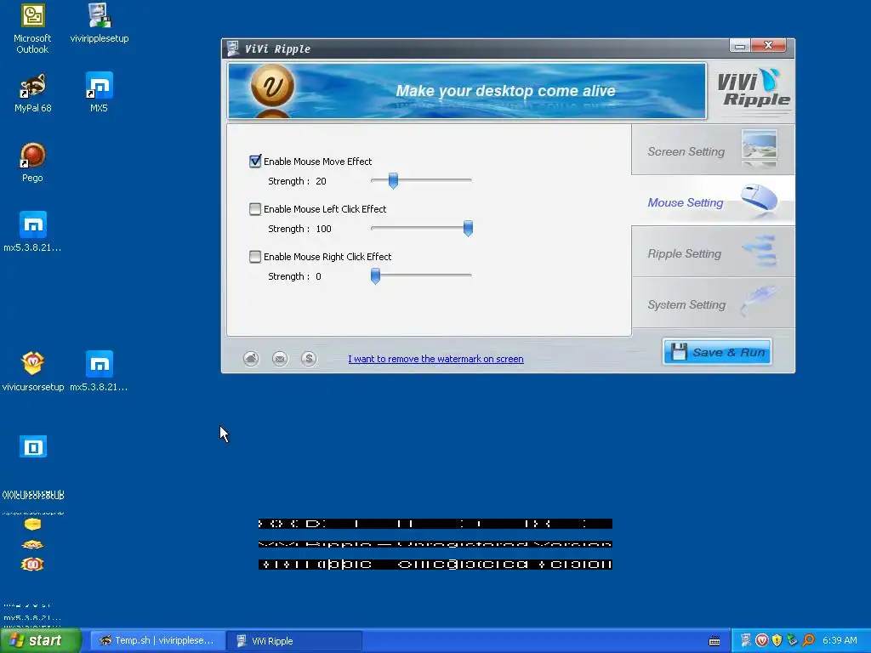Click the orange V logo in banner
Viewport: 871px width, 653px height.
click(272, 85)
